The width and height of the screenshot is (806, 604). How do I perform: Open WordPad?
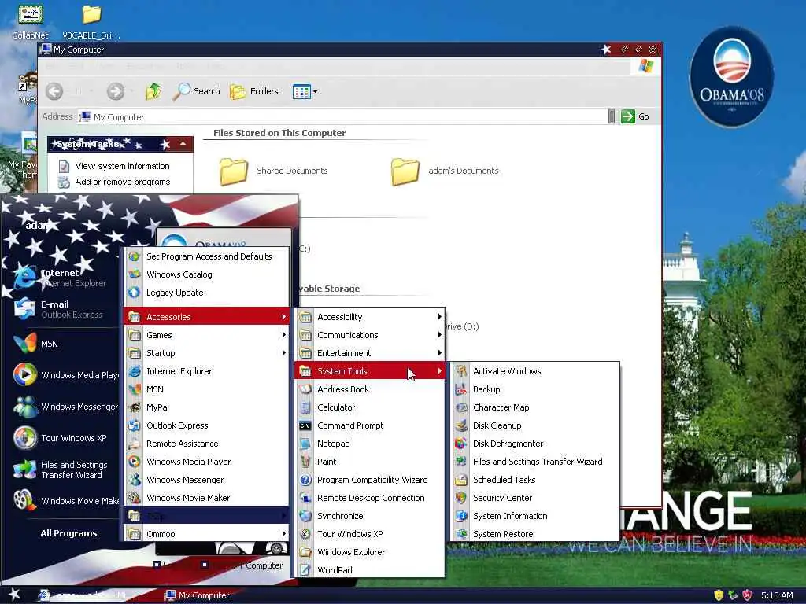pyautogui.click(x=370, y=569)
